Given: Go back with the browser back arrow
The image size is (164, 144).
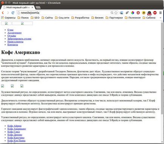Looking at the screenshot, I should coord(3,13).
